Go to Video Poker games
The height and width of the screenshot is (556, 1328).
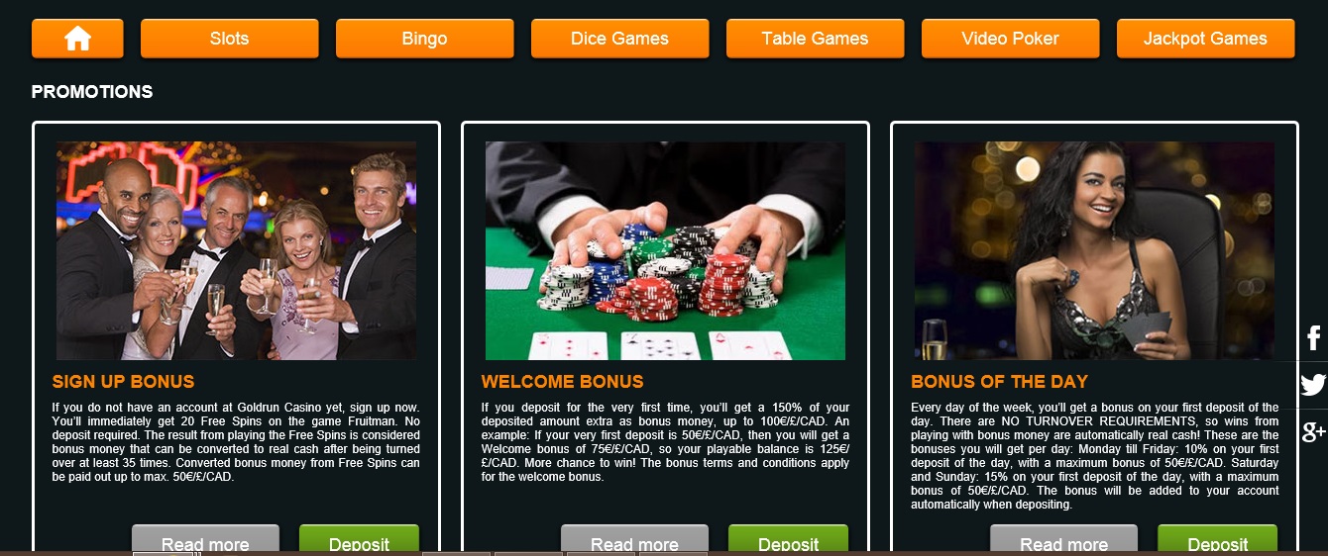[x=1011, y=39]
